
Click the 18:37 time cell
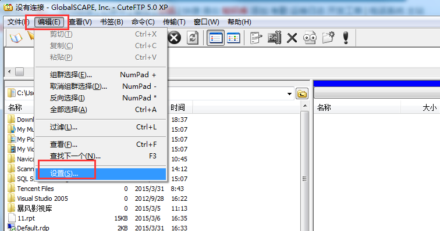[x=179, y=120]
